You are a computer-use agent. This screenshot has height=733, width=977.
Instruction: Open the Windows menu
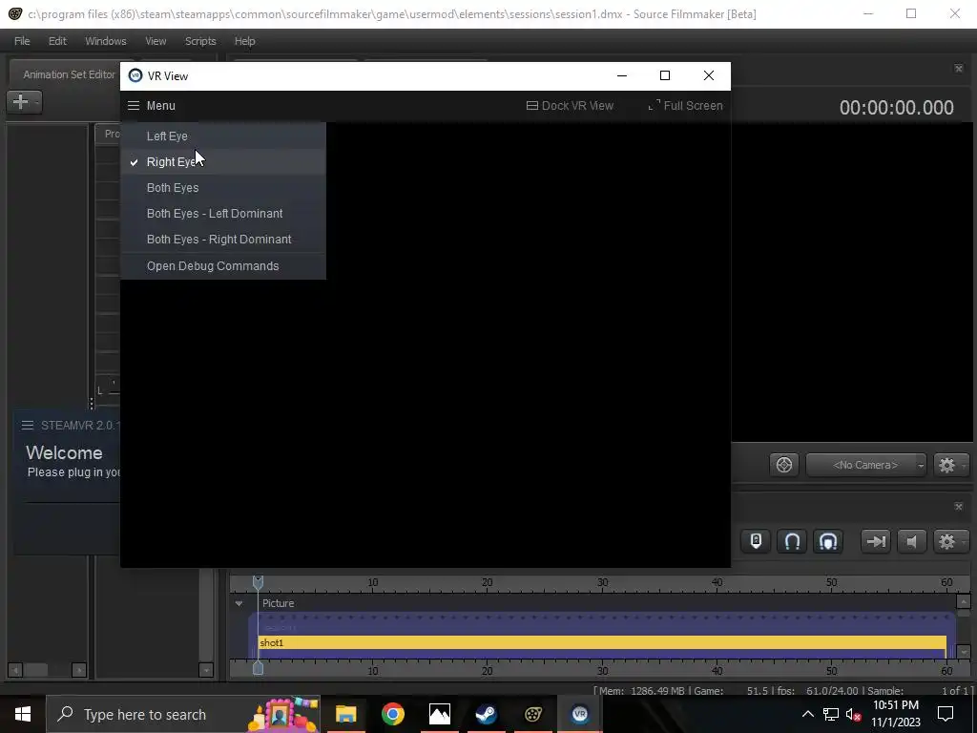pos(105,41)
